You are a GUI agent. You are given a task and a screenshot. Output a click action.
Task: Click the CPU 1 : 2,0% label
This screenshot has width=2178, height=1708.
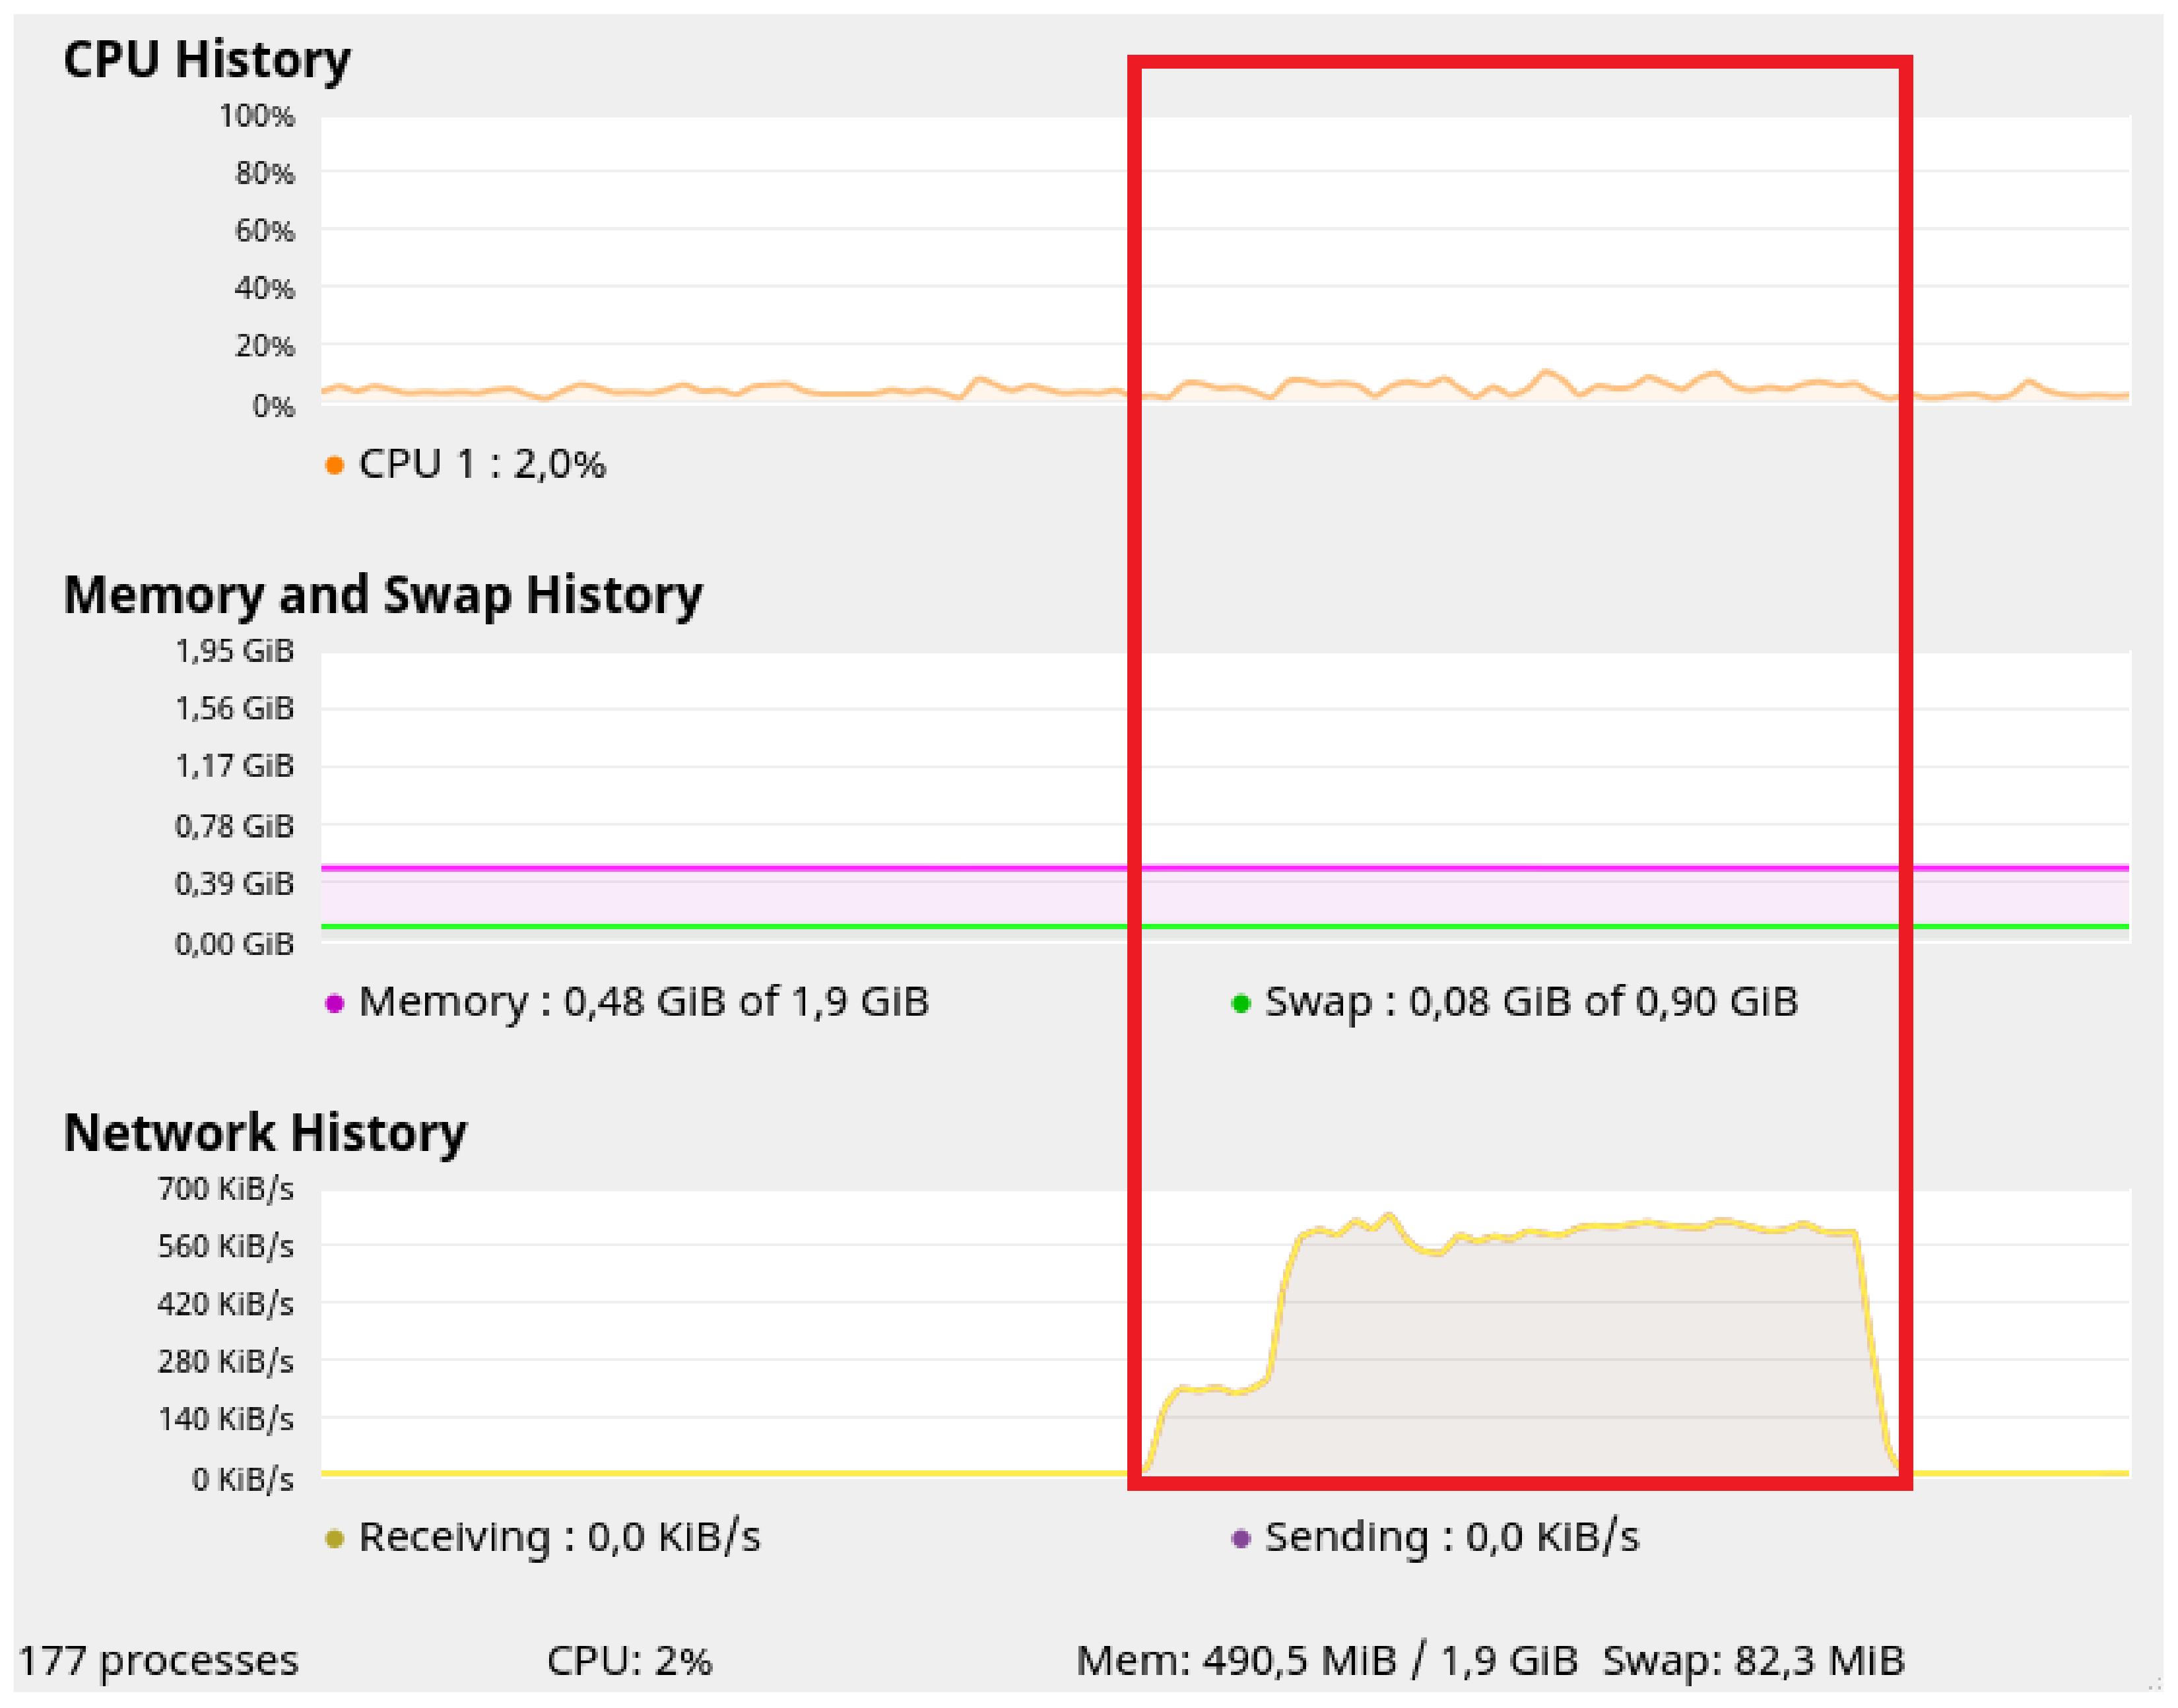482,465
